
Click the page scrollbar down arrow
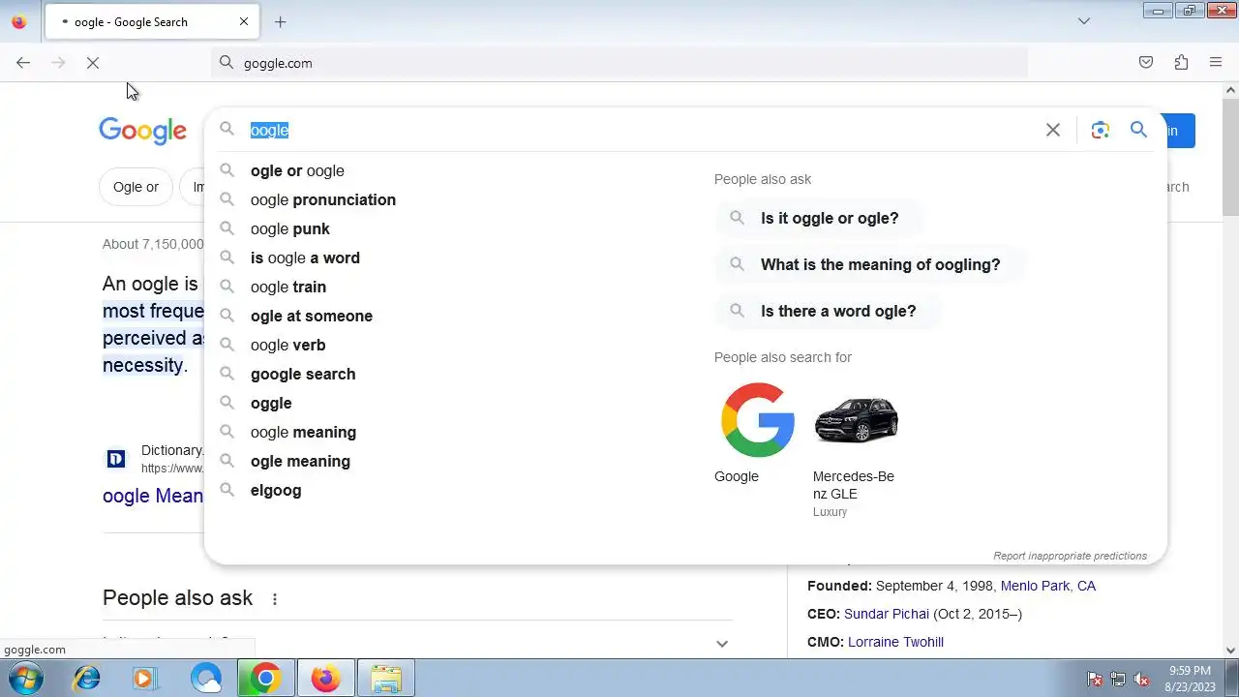1230,651
